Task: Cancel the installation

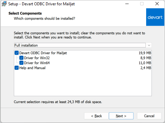Action: 149,116
